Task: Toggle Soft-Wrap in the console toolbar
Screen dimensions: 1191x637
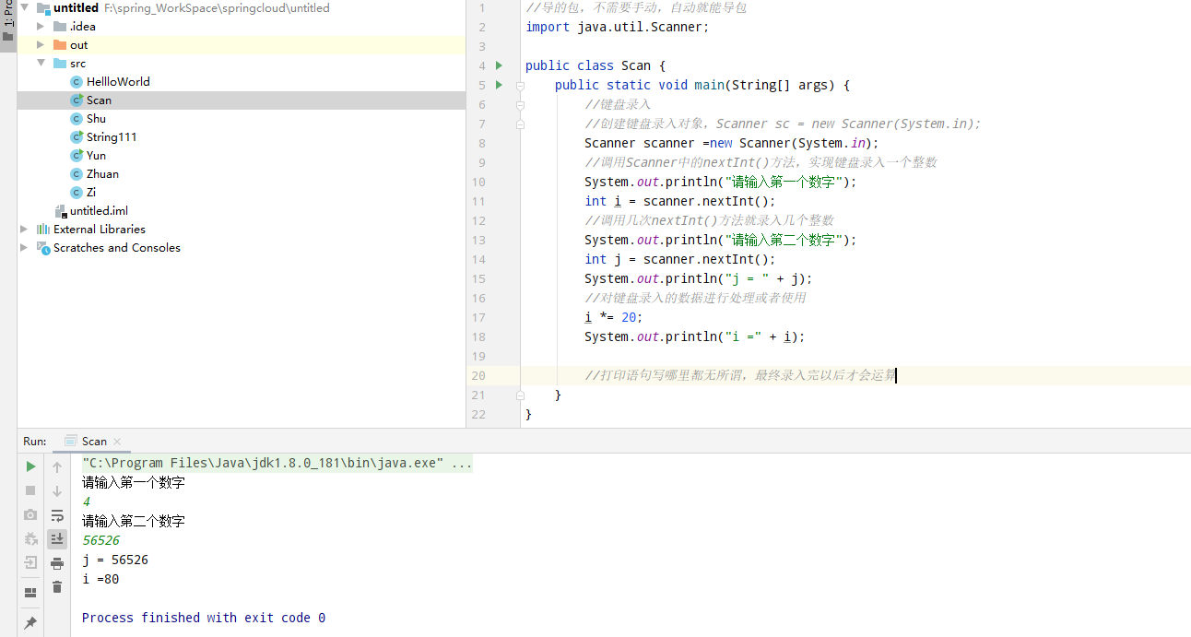Action: (57, 515)
